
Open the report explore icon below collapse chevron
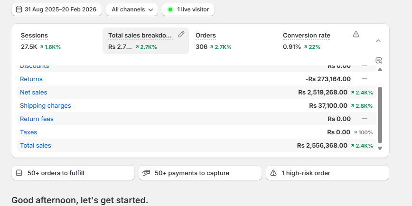pos(378,60)
